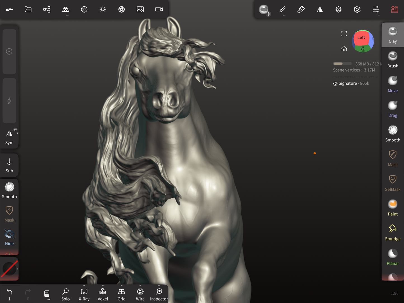Pick the Smudge tool in right panel
404x303 pixels.
click(393, 232)
